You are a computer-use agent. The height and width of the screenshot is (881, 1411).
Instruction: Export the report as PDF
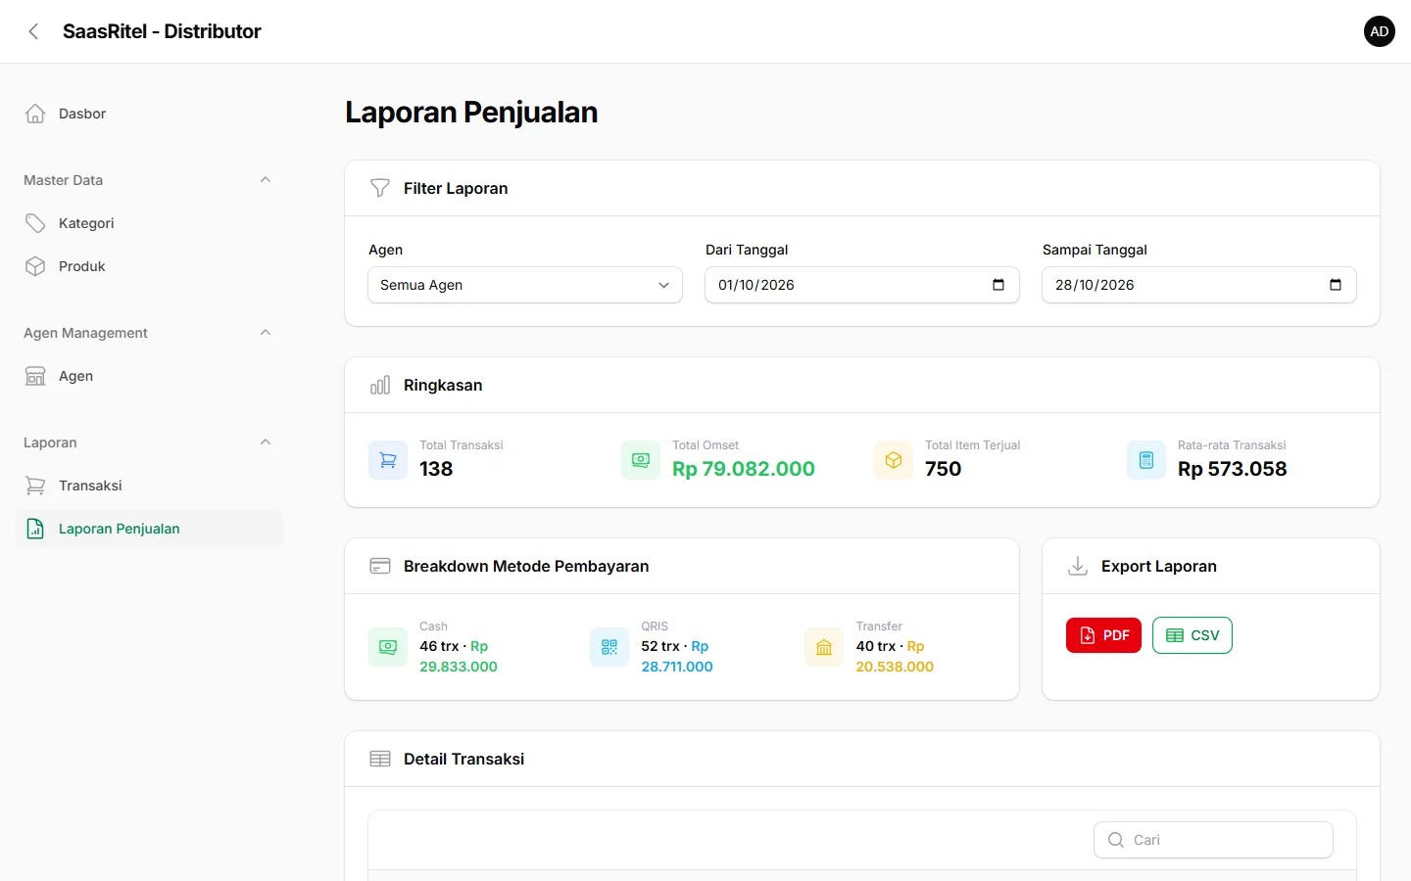point(1103,635)
